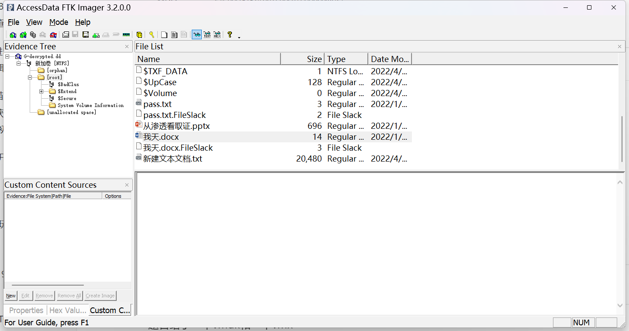Select System Volume Information folder

click(x=90, y=105)
